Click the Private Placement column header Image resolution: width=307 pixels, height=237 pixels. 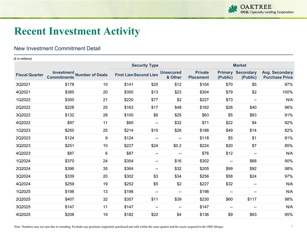(199, 75)
